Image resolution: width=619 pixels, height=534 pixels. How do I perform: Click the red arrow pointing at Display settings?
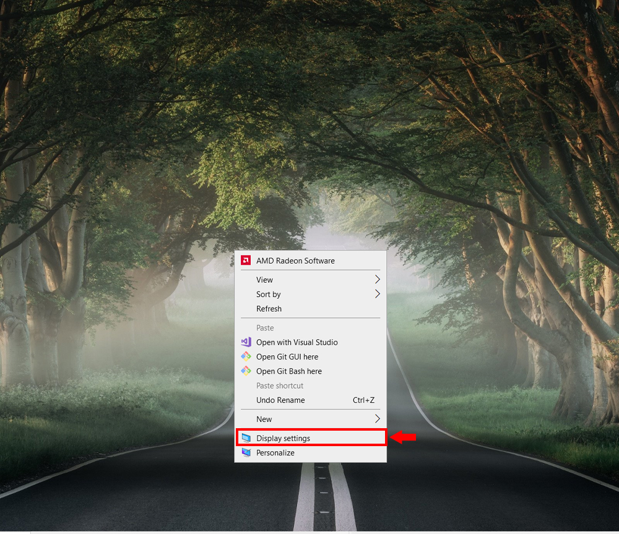(405, 437)
